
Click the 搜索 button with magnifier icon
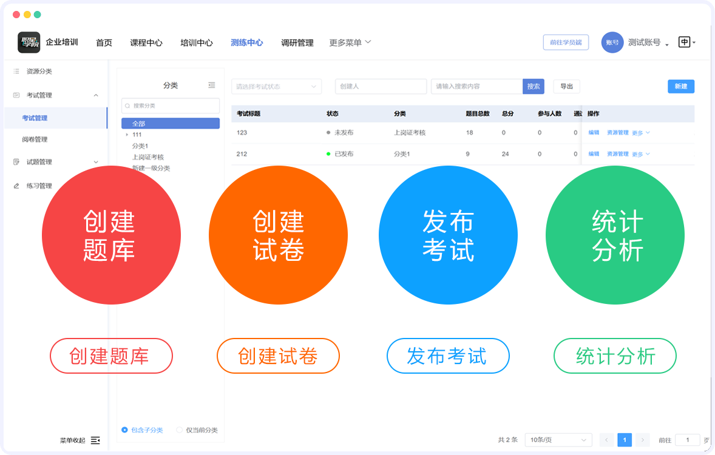532,86
